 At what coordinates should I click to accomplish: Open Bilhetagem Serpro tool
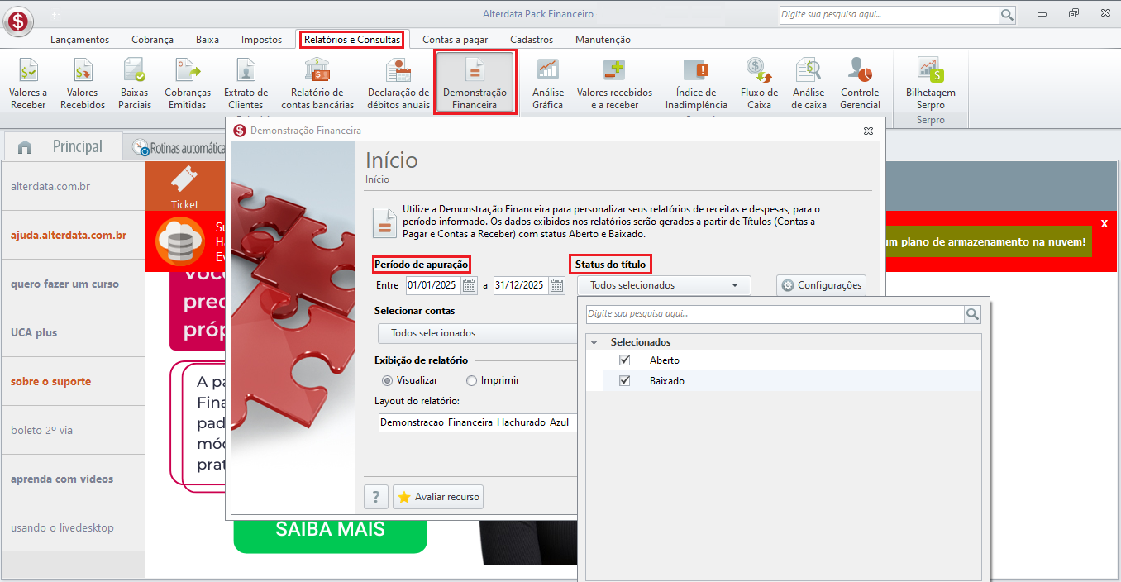click(x=930, y=83)
